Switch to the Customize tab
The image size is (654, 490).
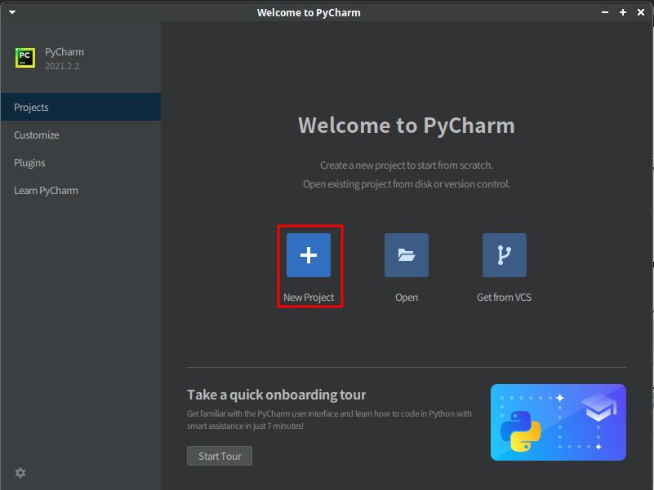pos(81,135)
